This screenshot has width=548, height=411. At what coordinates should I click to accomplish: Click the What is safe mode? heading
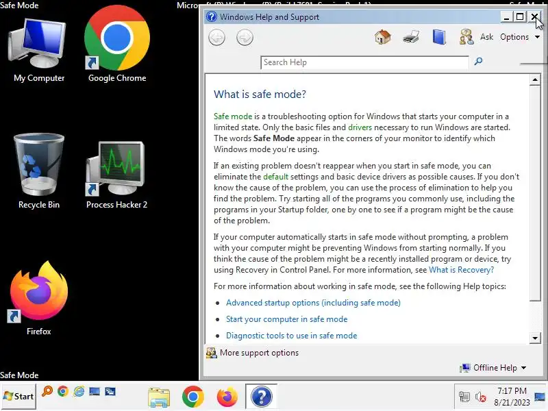tap(260, 95)
